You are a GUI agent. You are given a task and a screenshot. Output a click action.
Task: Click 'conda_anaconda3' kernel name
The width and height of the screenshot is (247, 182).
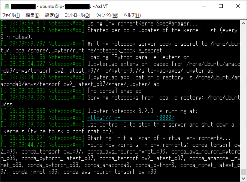tap(107, 165)
